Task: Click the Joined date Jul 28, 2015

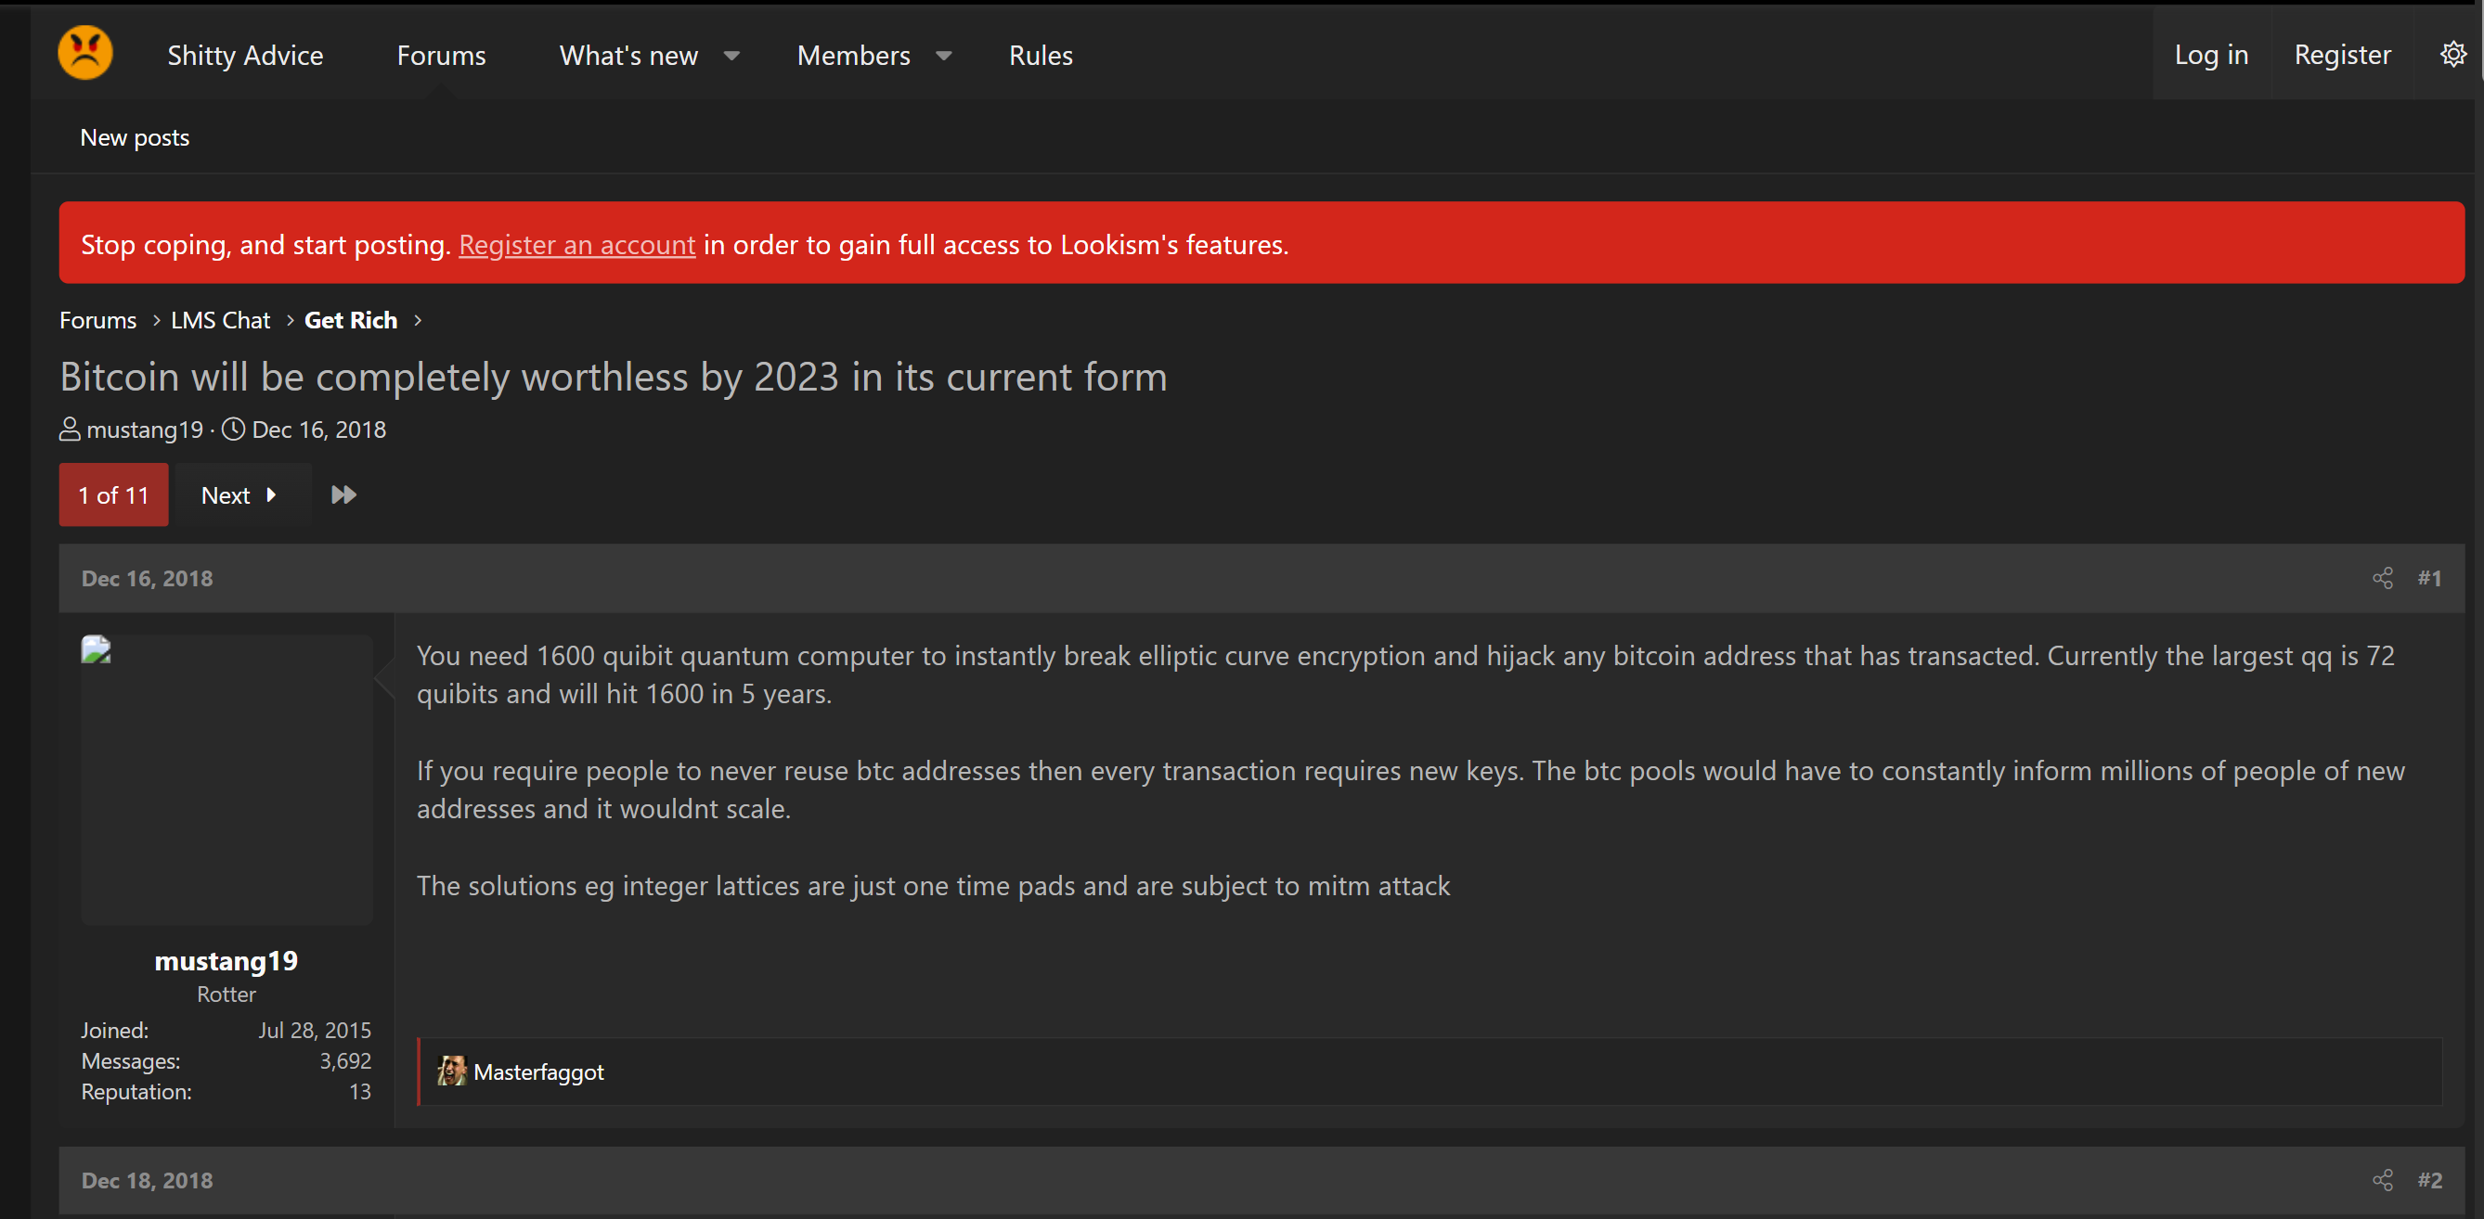Action: 315,1030
